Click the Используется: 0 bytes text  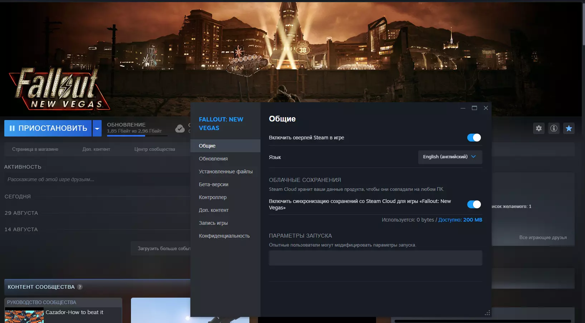point(408,220)
